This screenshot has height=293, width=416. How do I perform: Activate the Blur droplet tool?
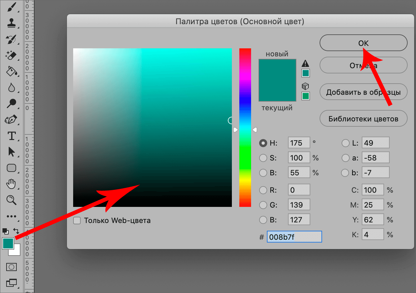click(11, 88)
